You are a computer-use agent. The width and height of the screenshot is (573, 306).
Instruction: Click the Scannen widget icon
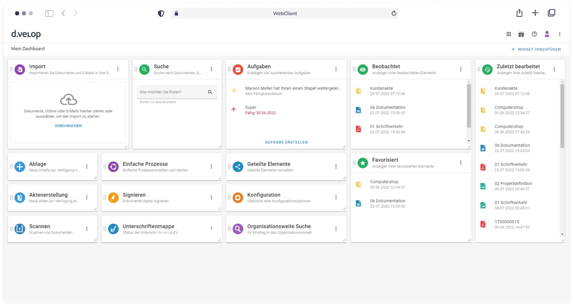point(20,229)
